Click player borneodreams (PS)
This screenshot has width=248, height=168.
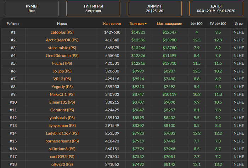[62, 141]
